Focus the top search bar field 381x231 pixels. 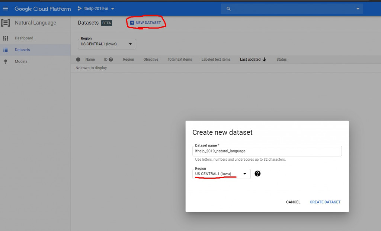tap(292, 9)
